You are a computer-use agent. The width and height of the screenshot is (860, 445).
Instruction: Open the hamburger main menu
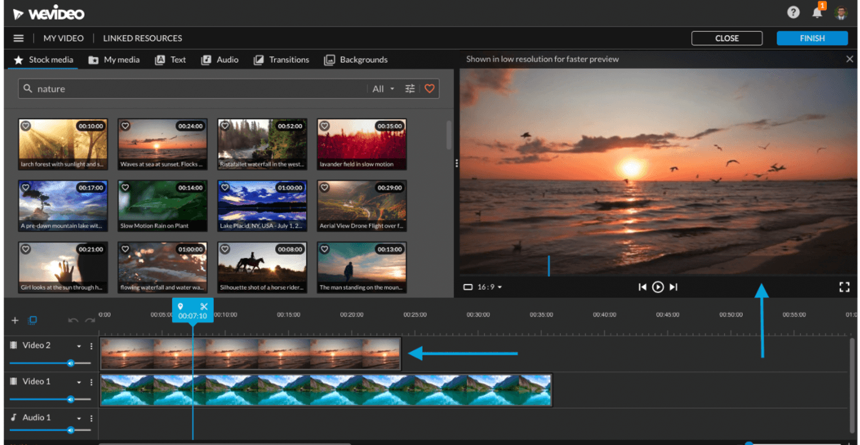[18, 38]
